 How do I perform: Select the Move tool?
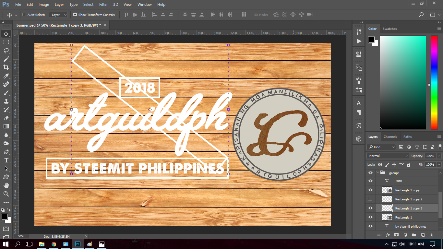click(x=6, y=34)
